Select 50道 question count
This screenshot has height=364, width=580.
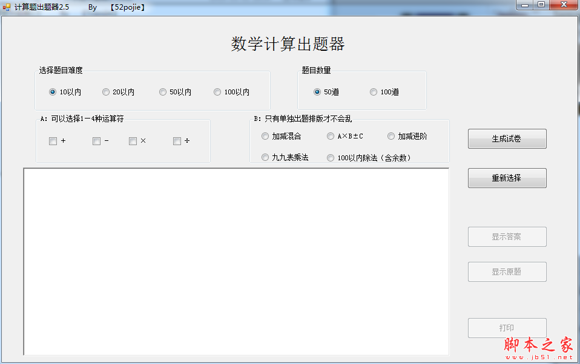point(317,93)
